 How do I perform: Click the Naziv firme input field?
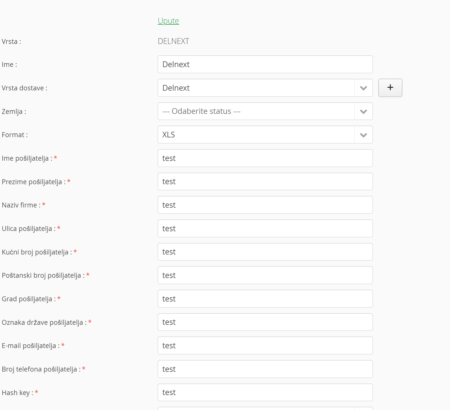pyautogui.click(x=265, y=205)
